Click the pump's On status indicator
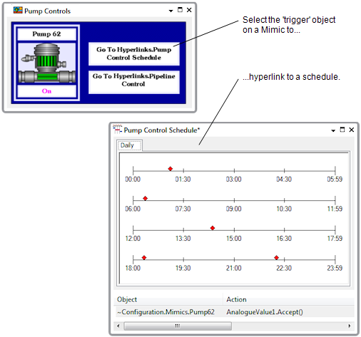 [47, 91]
